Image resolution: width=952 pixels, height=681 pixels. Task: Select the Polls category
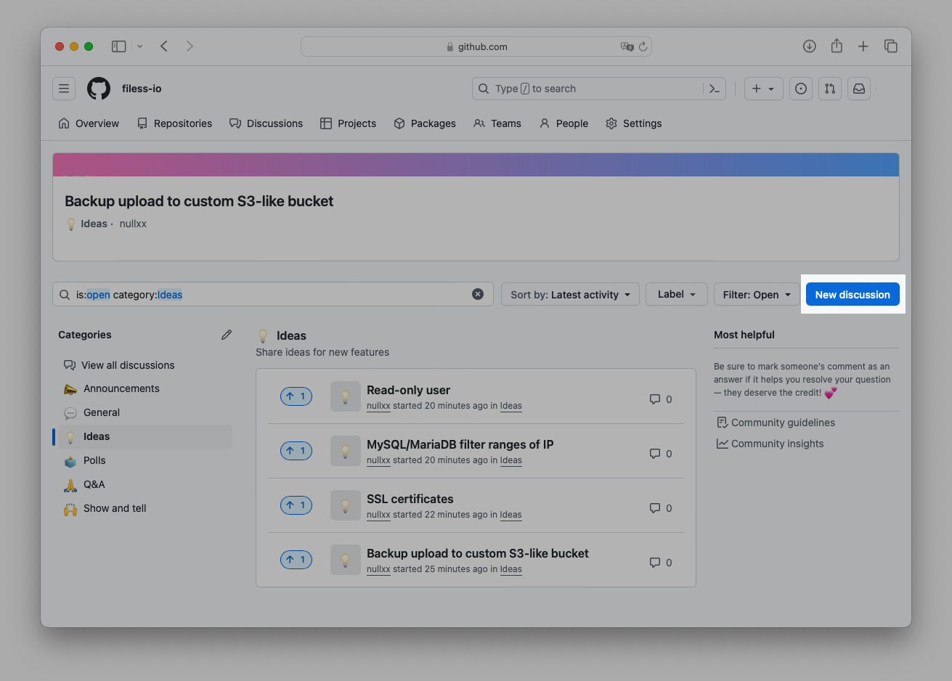pyautogui.click(x=94, y=460)
